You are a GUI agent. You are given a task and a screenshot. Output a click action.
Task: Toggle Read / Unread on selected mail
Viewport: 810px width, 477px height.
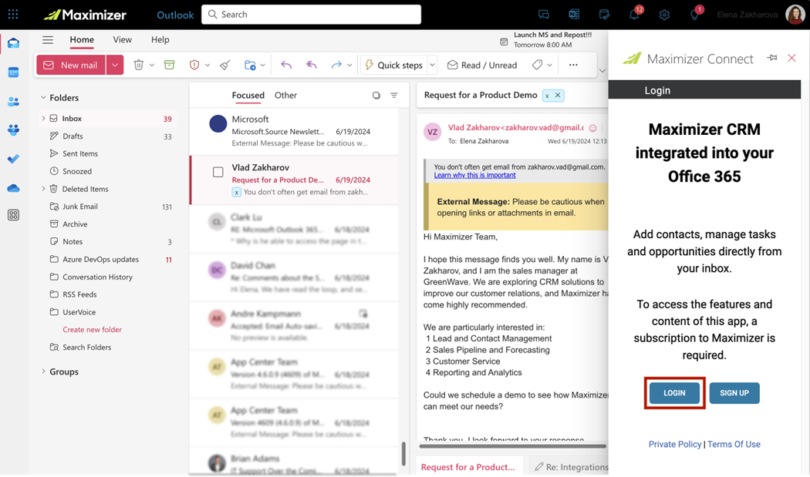point(482,65)
